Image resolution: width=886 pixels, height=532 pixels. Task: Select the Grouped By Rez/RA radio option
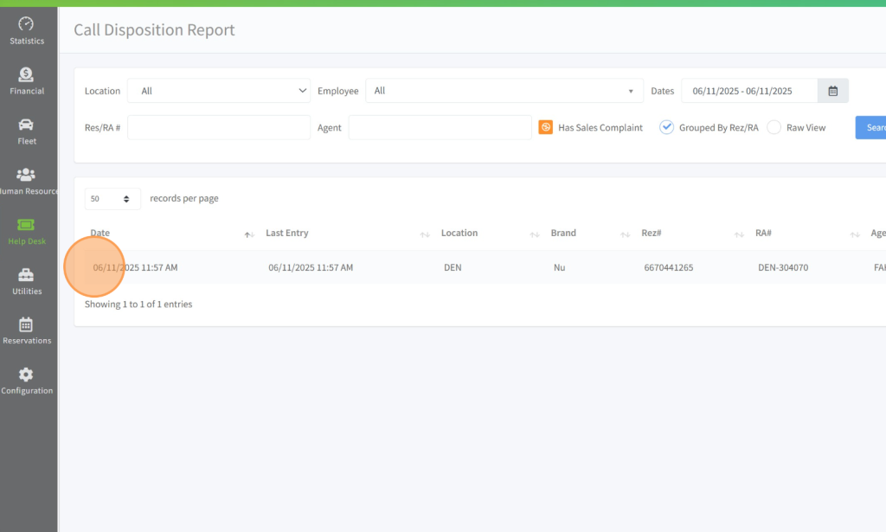pos(666,127)
